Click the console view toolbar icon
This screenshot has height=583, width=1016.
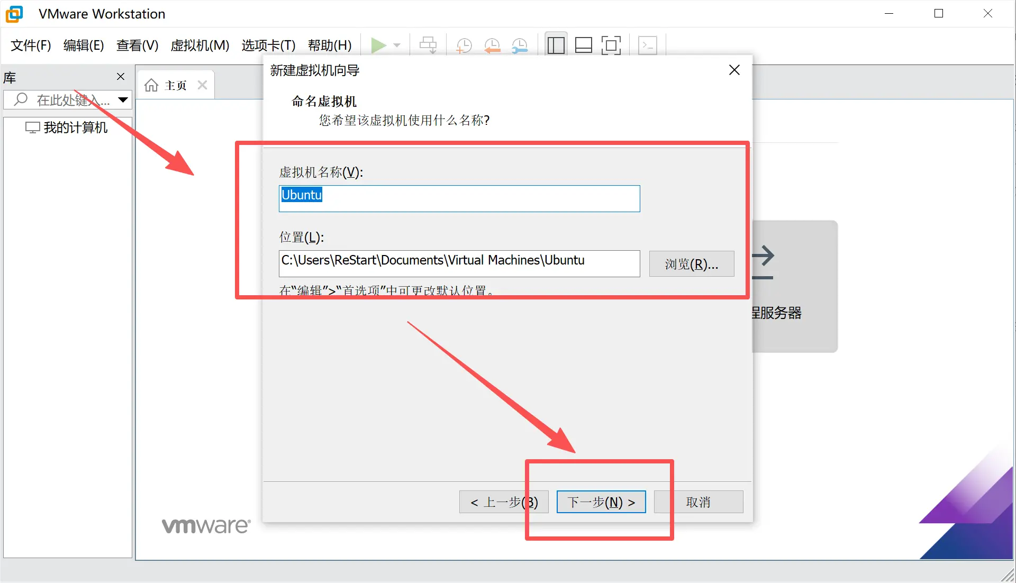click(648, 45)
